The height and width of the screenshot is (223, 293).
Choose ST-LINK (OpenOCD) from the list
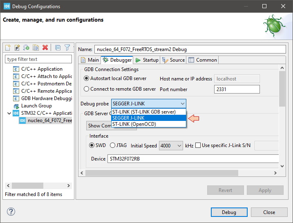tap(149, 124)
